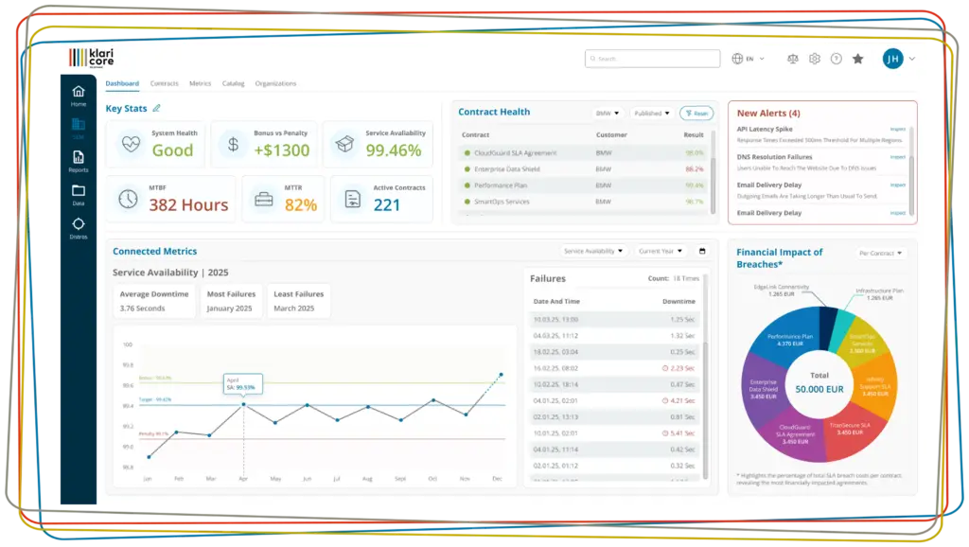Click the warning icon beside 5.41 Sec downtime
Screen dimensions: 969x547
coord(665,433)
